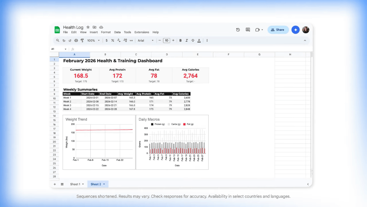Click the print icon in toolbar

(x=76, y=41)
